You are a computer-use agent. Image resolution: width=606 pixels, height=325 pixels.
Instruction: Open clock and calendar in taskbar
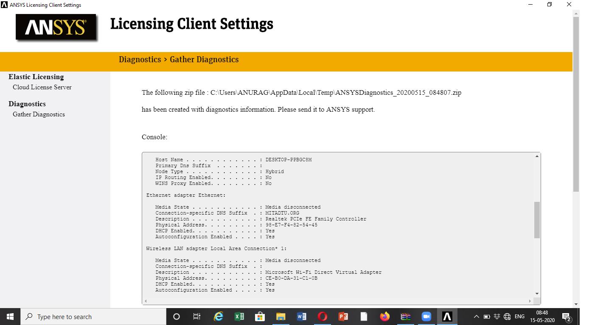(542, 317)
